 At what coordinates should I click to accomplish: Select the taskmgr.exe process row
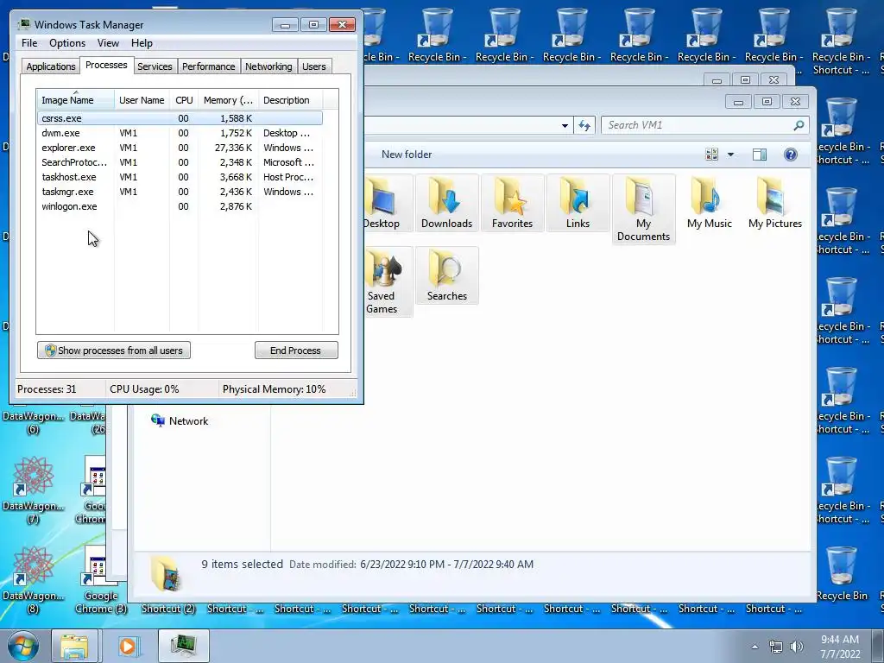[180, 192]
